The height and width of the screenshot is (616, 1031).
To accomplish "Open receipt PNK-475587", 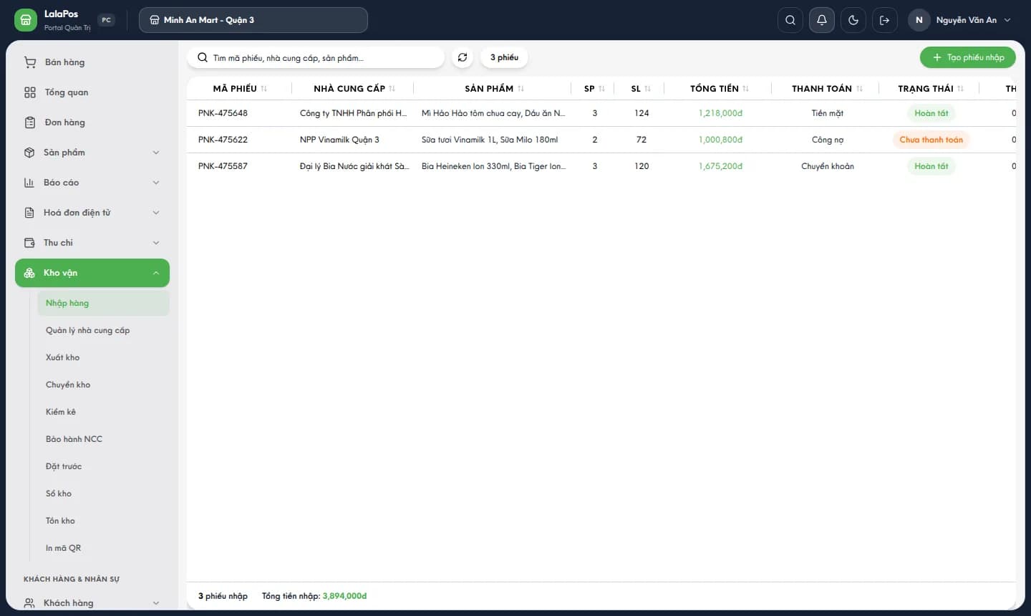I will click(x=223, y=166).
